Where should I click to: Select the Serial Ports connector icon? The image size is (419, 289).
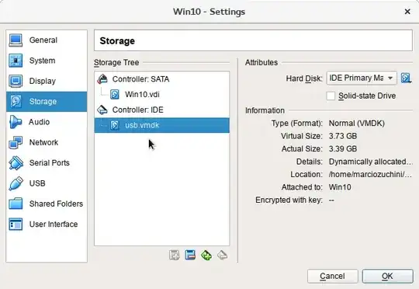click(x=16, y=162)
